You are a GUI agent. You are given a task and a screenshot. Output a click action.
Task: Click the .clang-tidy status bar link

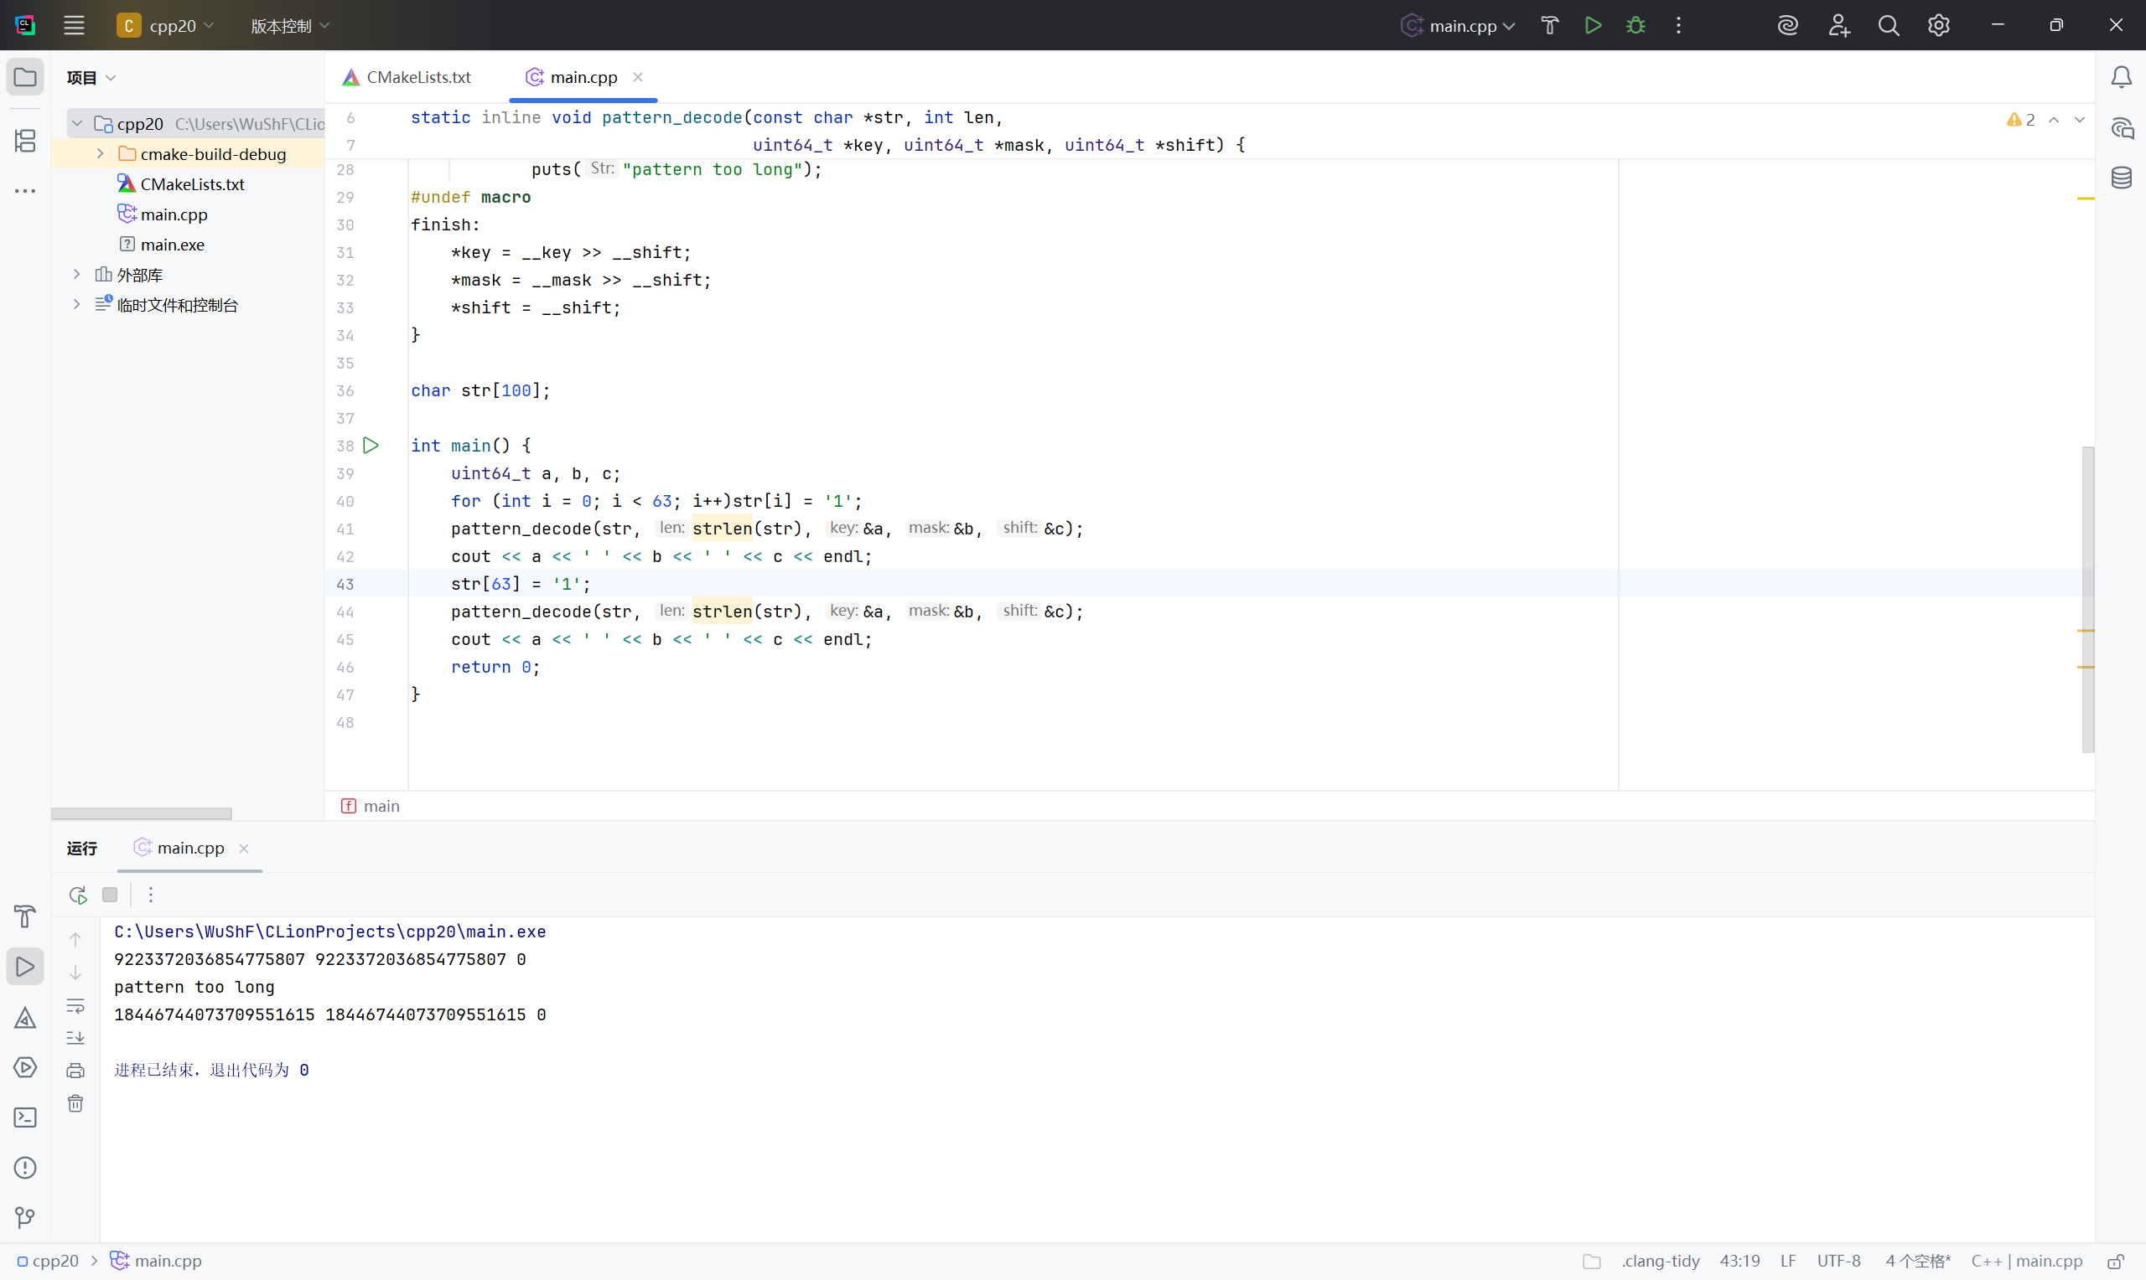point(1660,1261)
